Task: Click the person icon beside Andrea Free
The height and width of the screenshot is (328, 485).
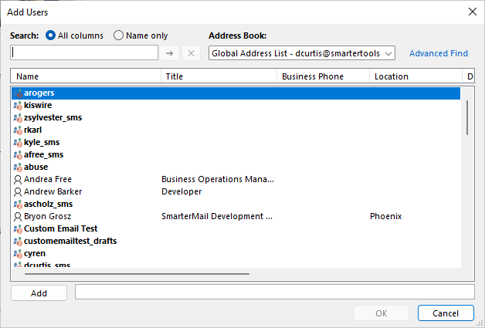Action: pyautogui.click(x=18, y=180)
